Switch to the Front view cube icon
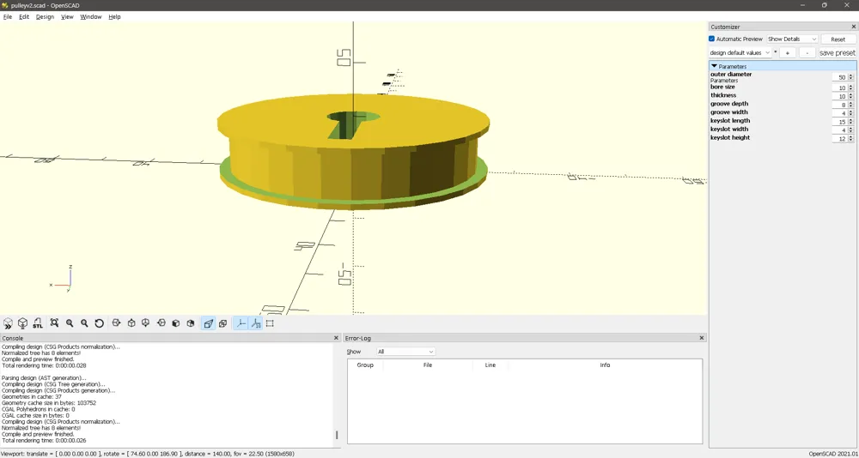This screenshot has height=458, width=859. (x=176, y=323)
